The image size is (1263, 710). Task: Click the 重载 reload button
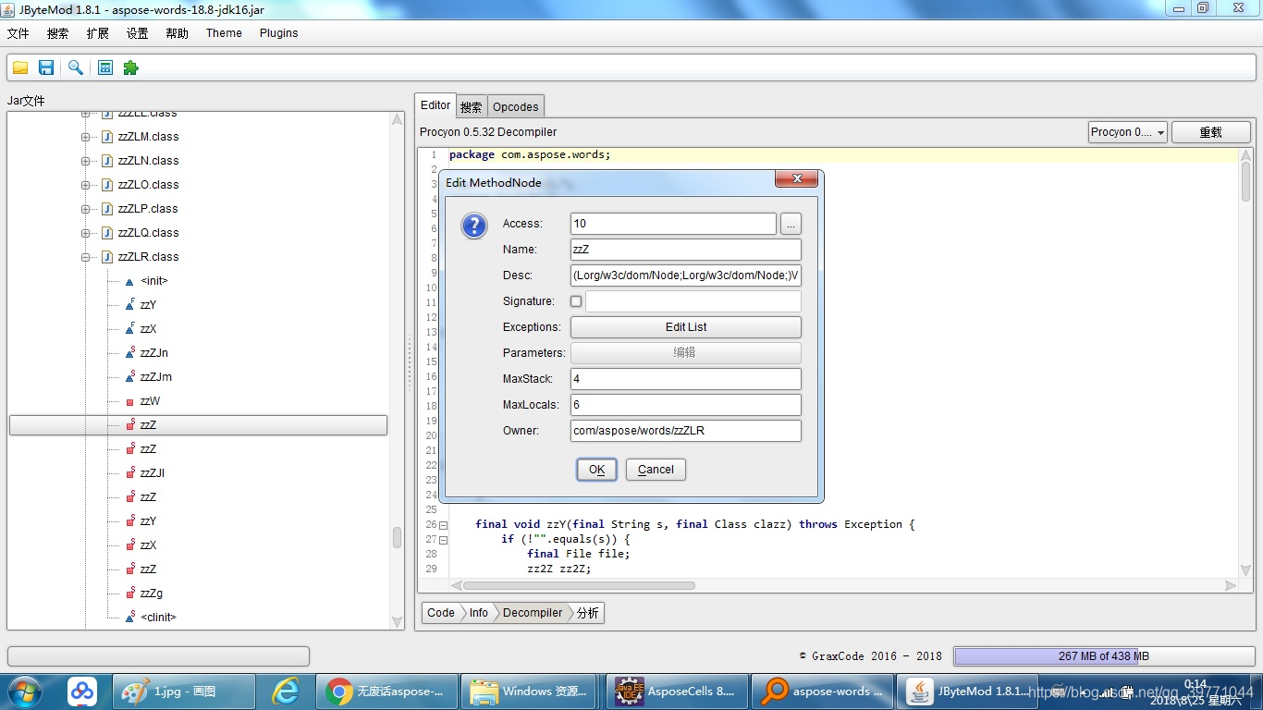(1210, 132)
